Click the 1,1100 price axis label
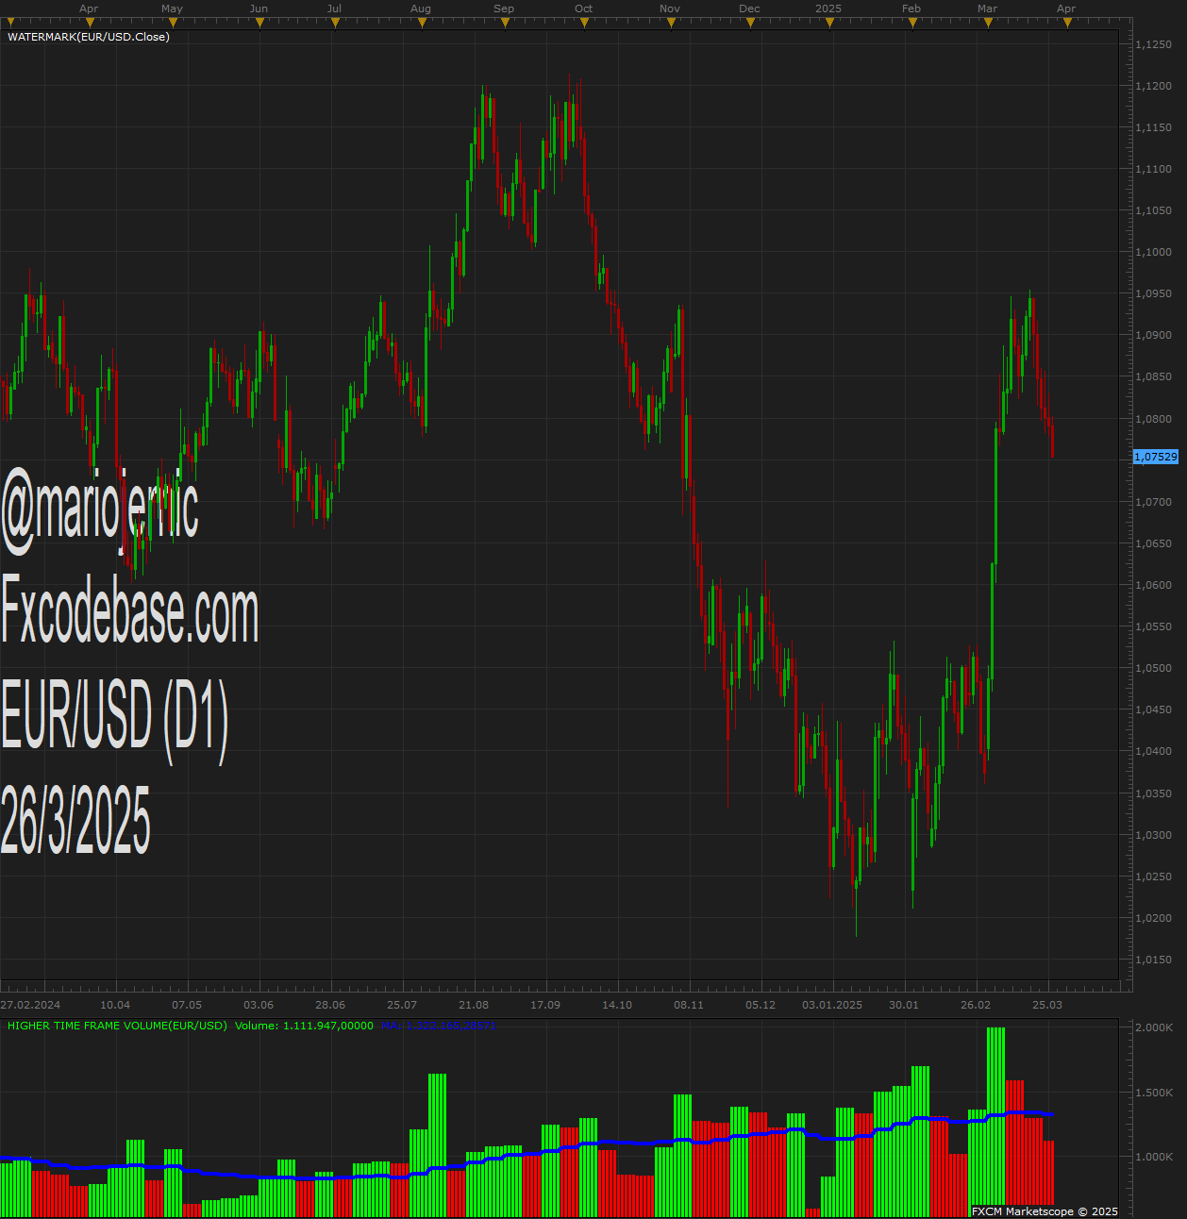The height and width of the screenshot is (1219, 1187). click(x=1154, y=169)
